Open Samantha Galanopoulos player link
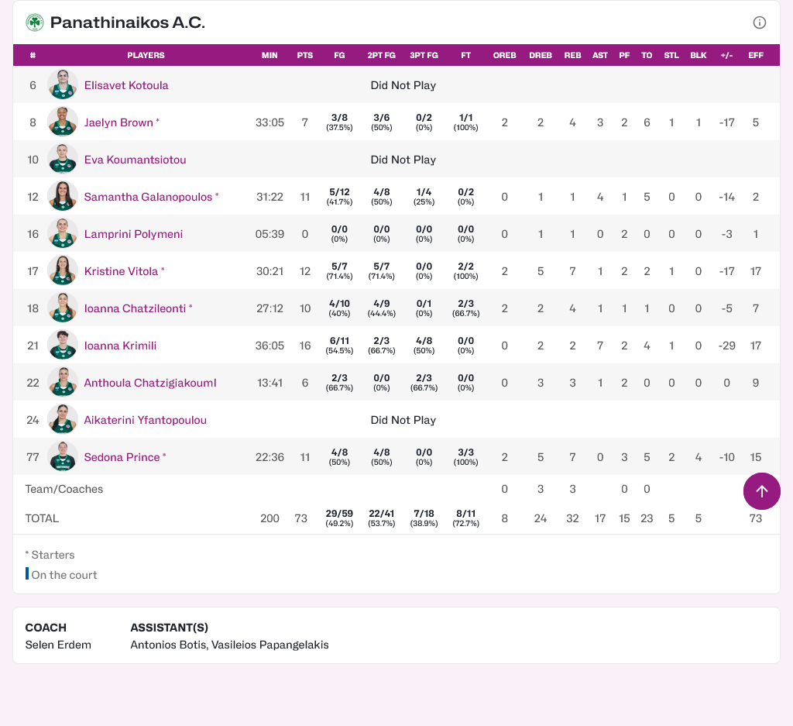Screen dimensions: 793x726 click(x=148, y=197)
